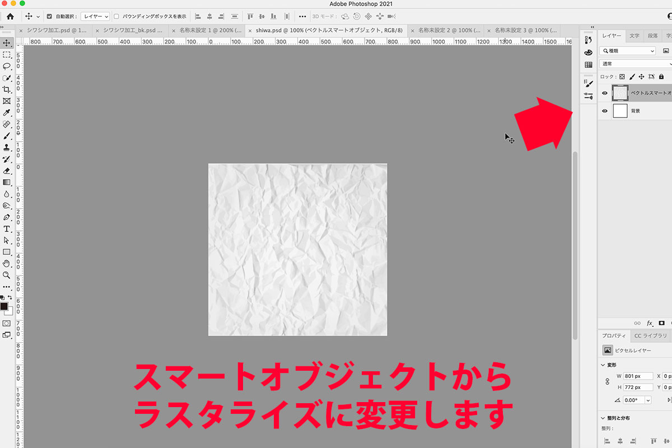The width and height of the screenshot is (672, 448).
Task: Select the Pen tool
Action: pyautogui.click(x=7, y=217)
